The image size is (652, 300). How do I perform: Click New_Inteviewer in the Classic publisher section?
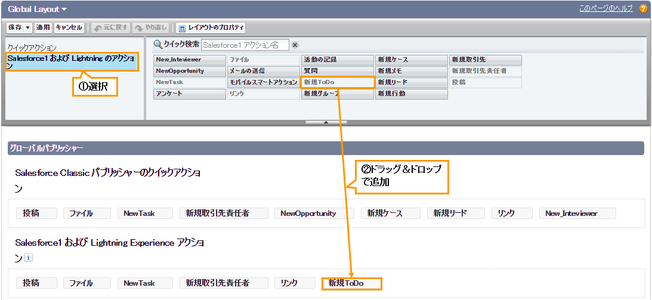click(x=577, y=213)
